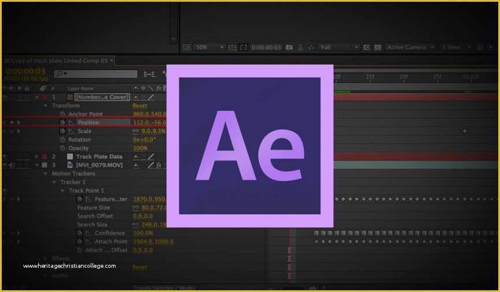
Task: Toggle the Anchor Point stopwatch
Action: 62,114
